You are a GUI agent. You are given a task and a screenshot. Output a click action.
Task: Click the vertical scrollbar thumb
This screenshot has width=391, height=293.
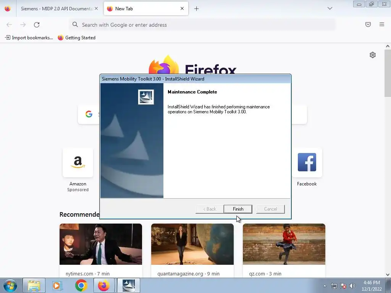point(388,73)
